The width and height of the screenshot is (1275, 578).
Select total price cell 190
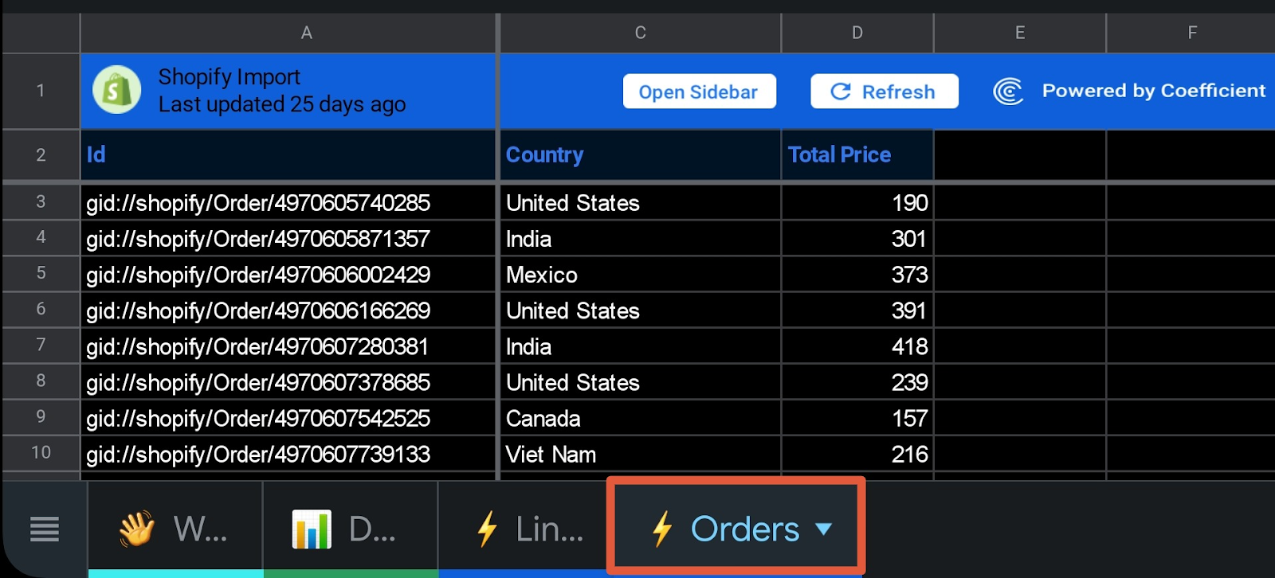[857, 202]
